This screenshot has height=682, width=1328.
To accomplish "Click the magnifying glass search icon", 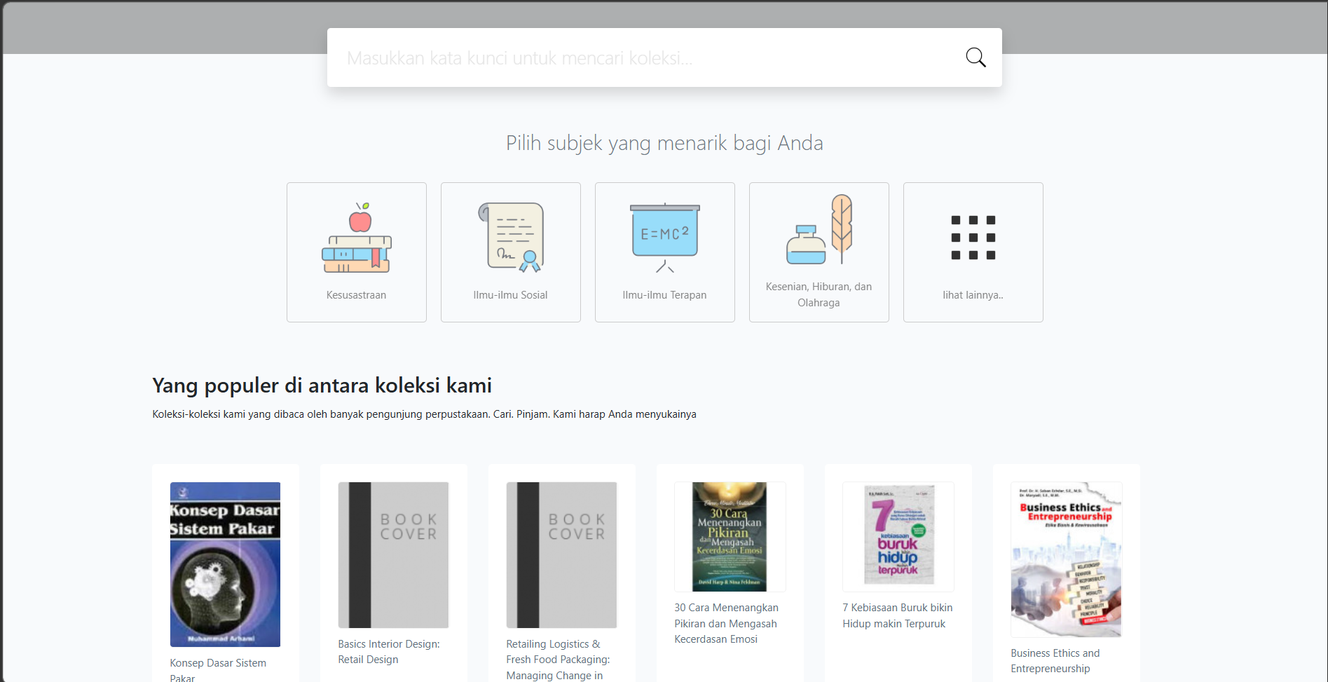I will (x=976, y=57).
